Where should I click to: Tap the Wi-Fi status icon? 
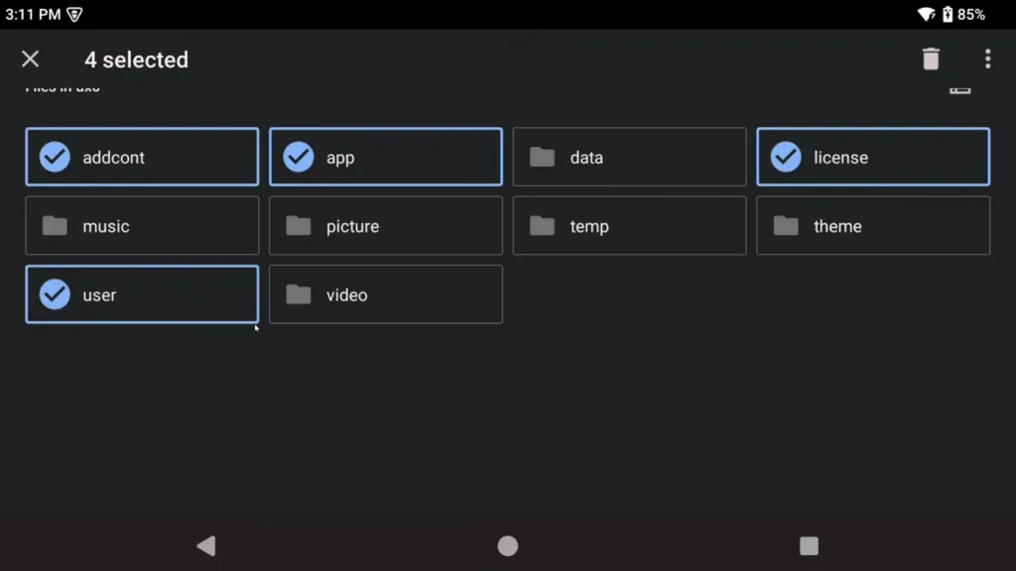[x=926, y=14]
